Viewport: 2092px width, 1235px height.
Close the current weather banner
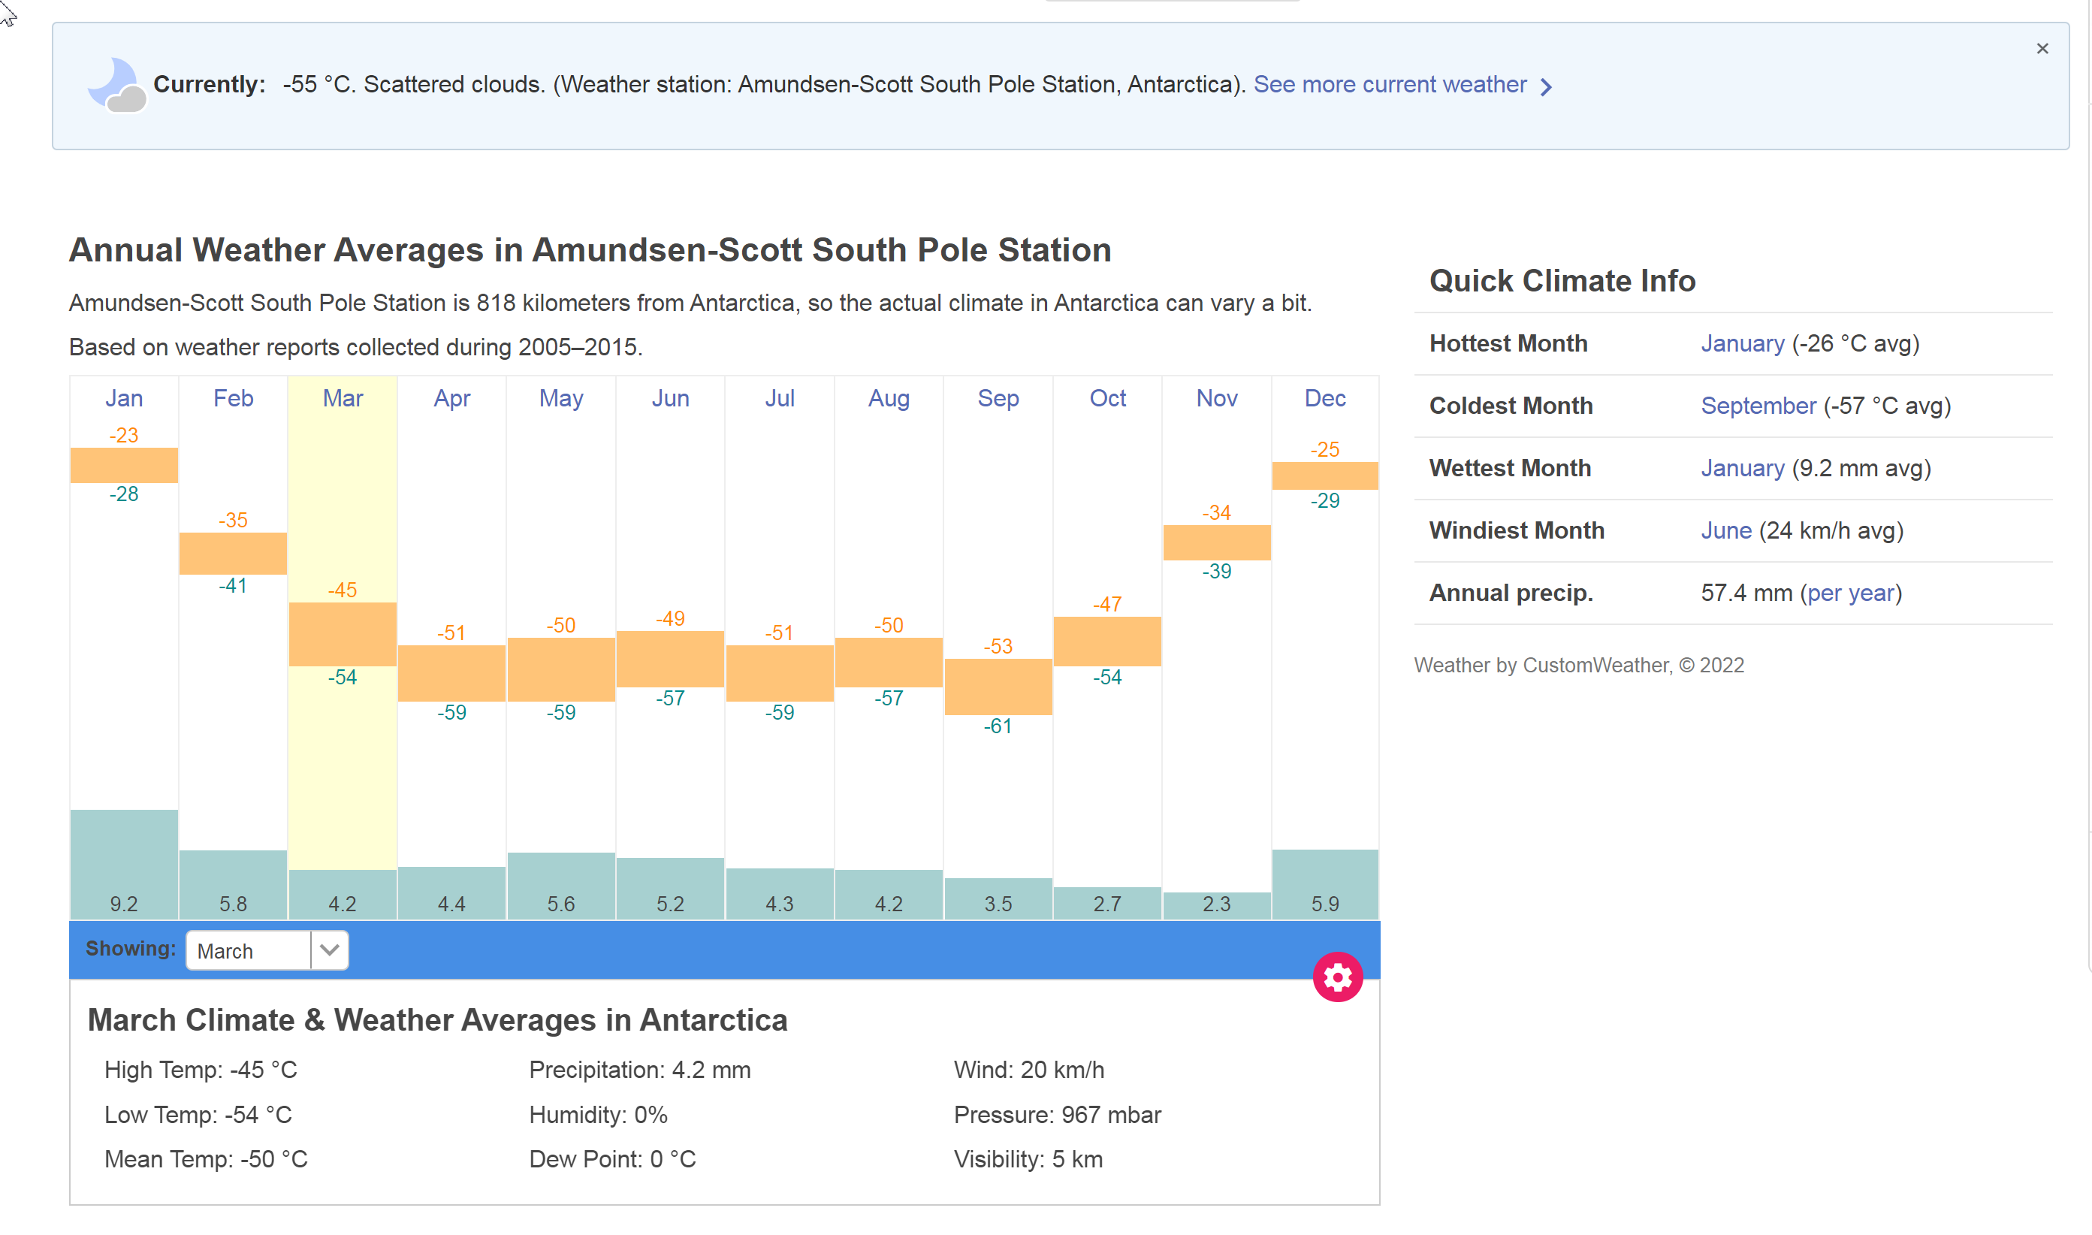[x=2041, y=49]
